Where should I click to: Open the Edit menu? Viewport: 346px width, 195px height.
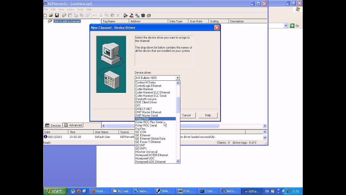point(53,9)
